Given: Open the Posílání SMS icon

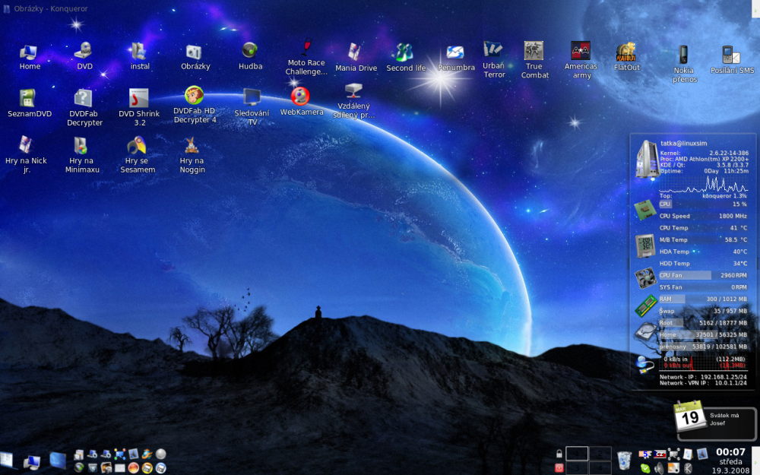Looking at the screenshot, I should (732, 60).
